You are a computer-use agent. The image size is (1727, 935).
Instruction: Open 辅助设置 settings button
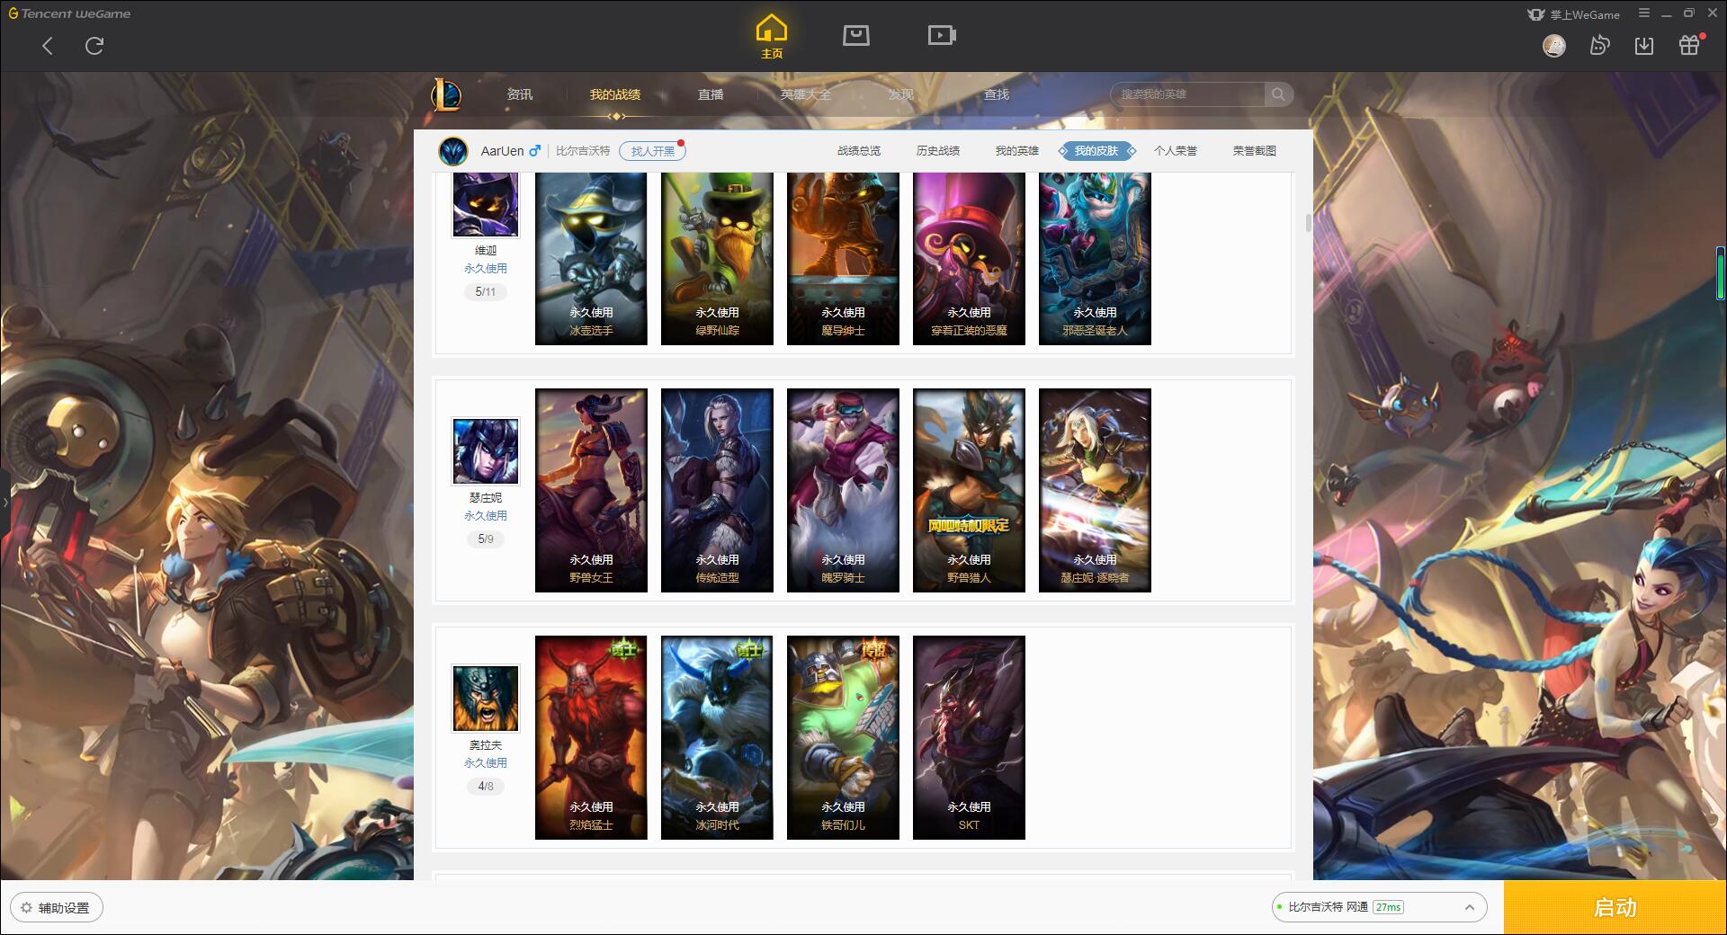(57, 908)
